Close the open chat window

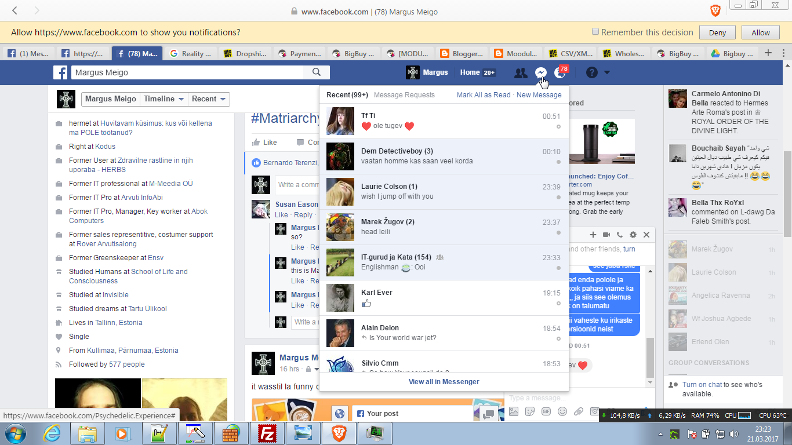coord(646,235)
